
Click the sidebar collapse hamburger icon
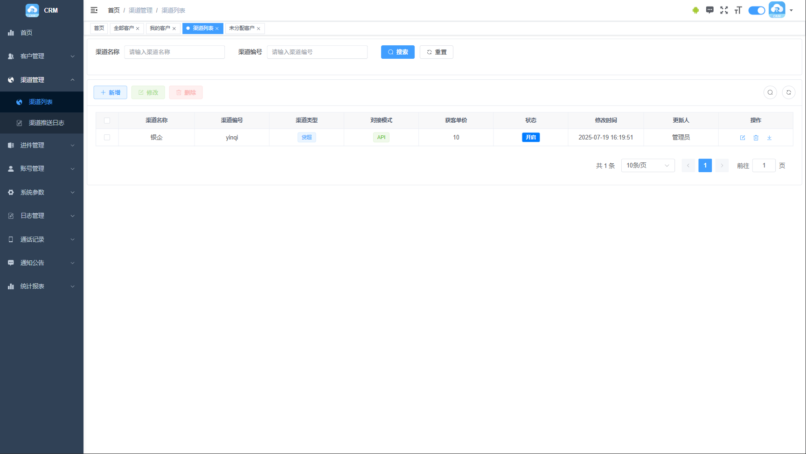(x=94, y=10)
